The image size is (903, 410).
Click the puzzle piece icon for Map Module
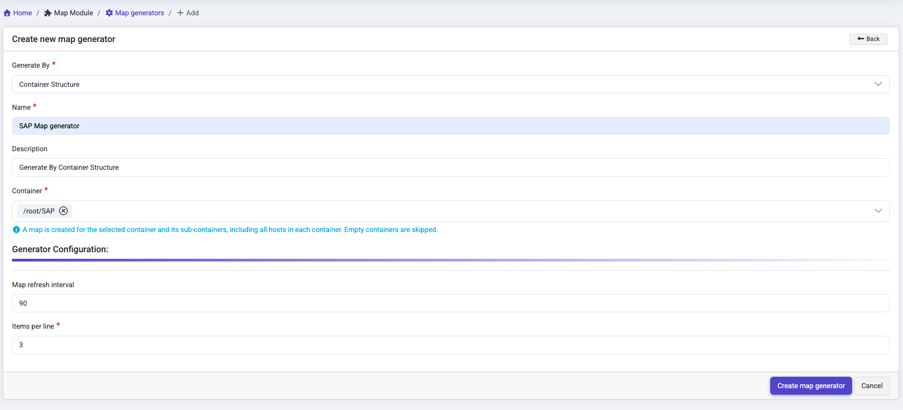pos(48,13)
